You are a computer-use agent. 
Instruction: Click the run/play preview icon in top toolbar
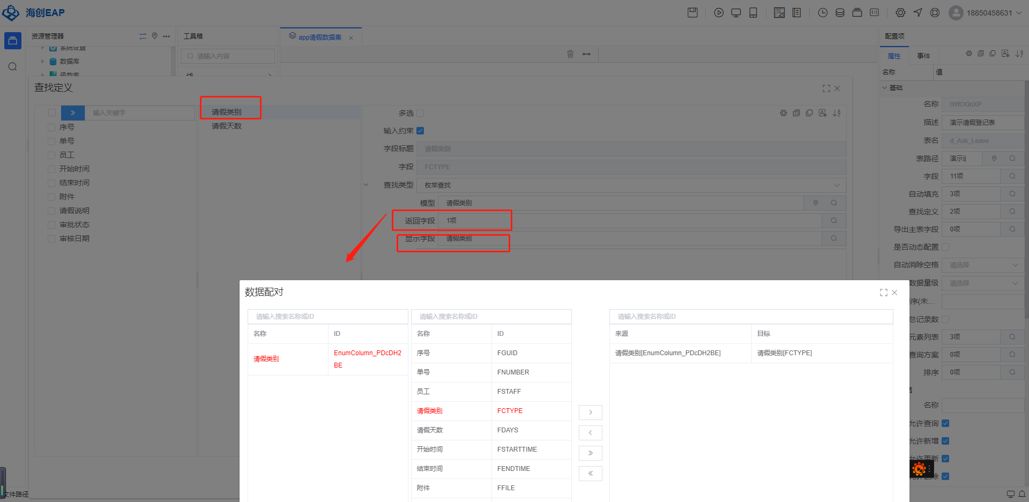click(x=719, y=13)
